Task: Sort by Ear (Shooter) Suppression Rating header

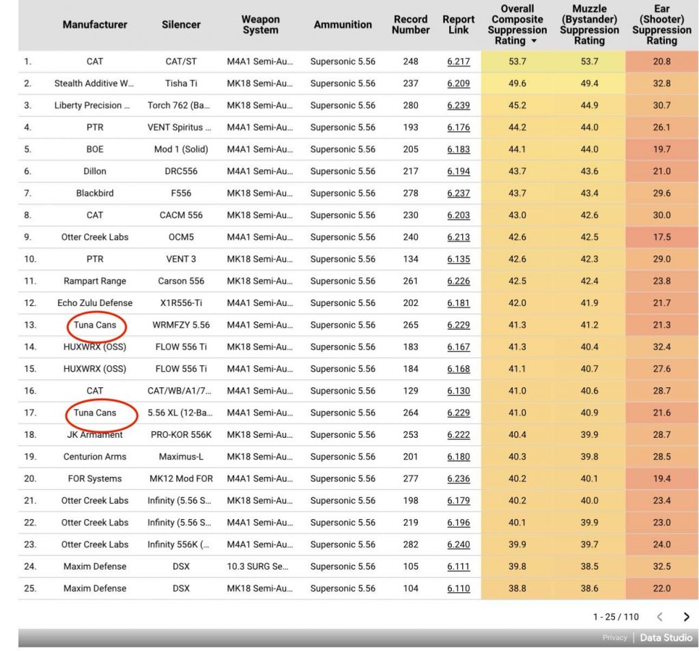Action: tap(662, 25)
